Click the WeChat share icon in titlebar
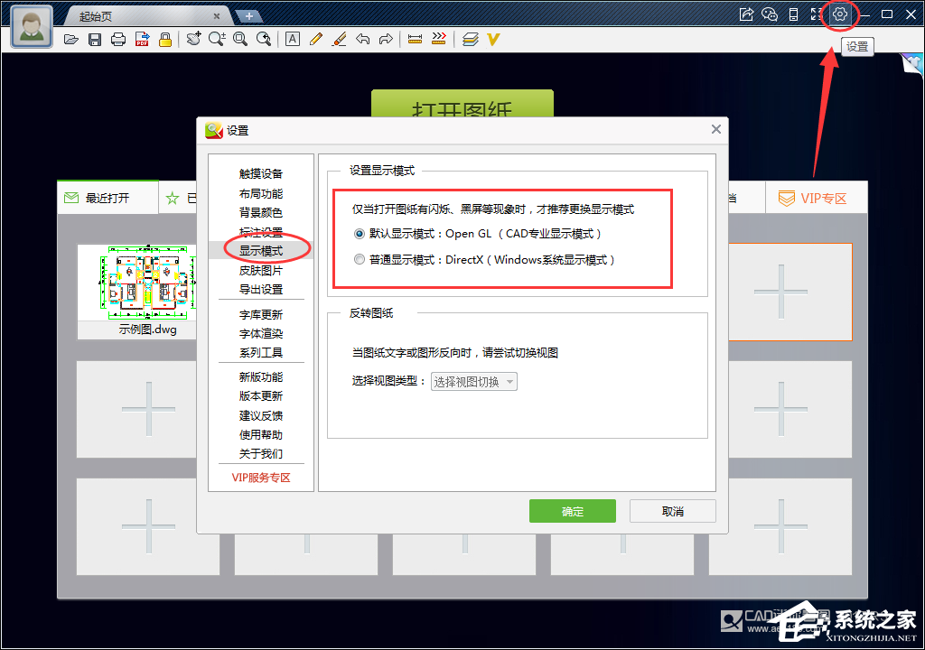Image resolution: width=925 pixels, height=650 pixels. click(x=770, y=14)
